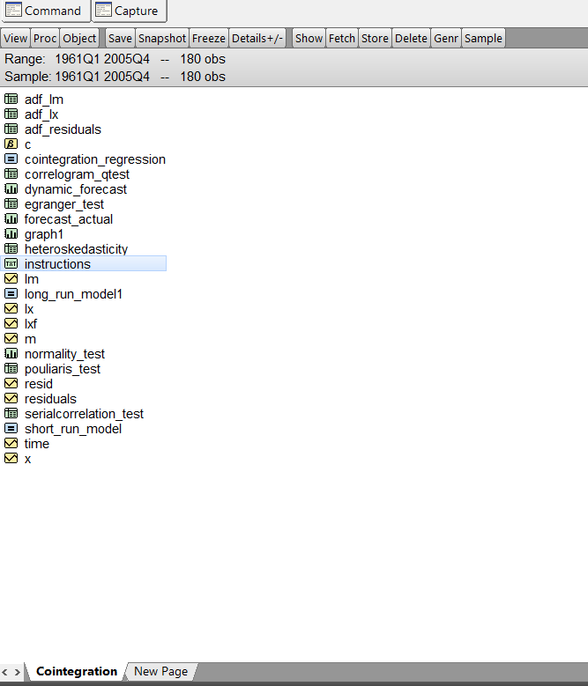
Task: Select the long_run_model1 object name
Action: click(73, 294)
